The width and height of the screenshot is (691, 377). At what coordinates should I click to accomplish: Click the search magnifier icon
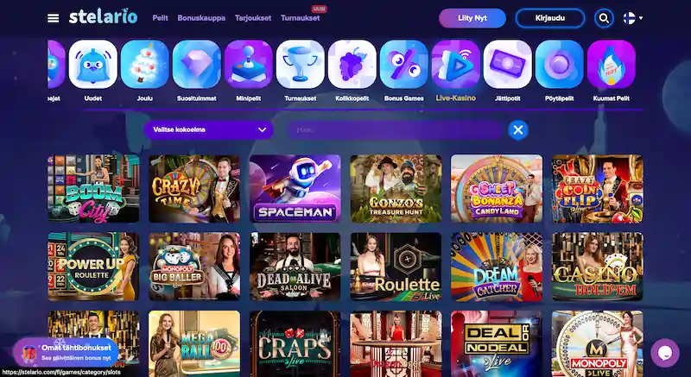(604, 18)
